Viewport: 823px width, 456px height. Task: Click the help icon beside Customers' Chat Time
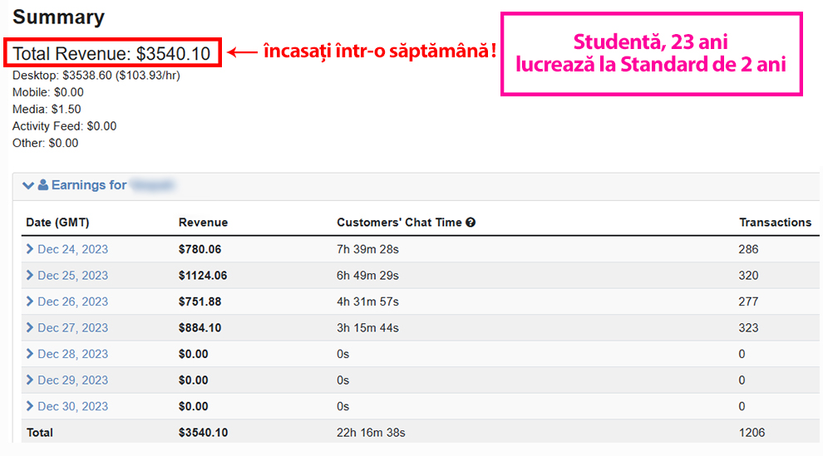(471, 223)
